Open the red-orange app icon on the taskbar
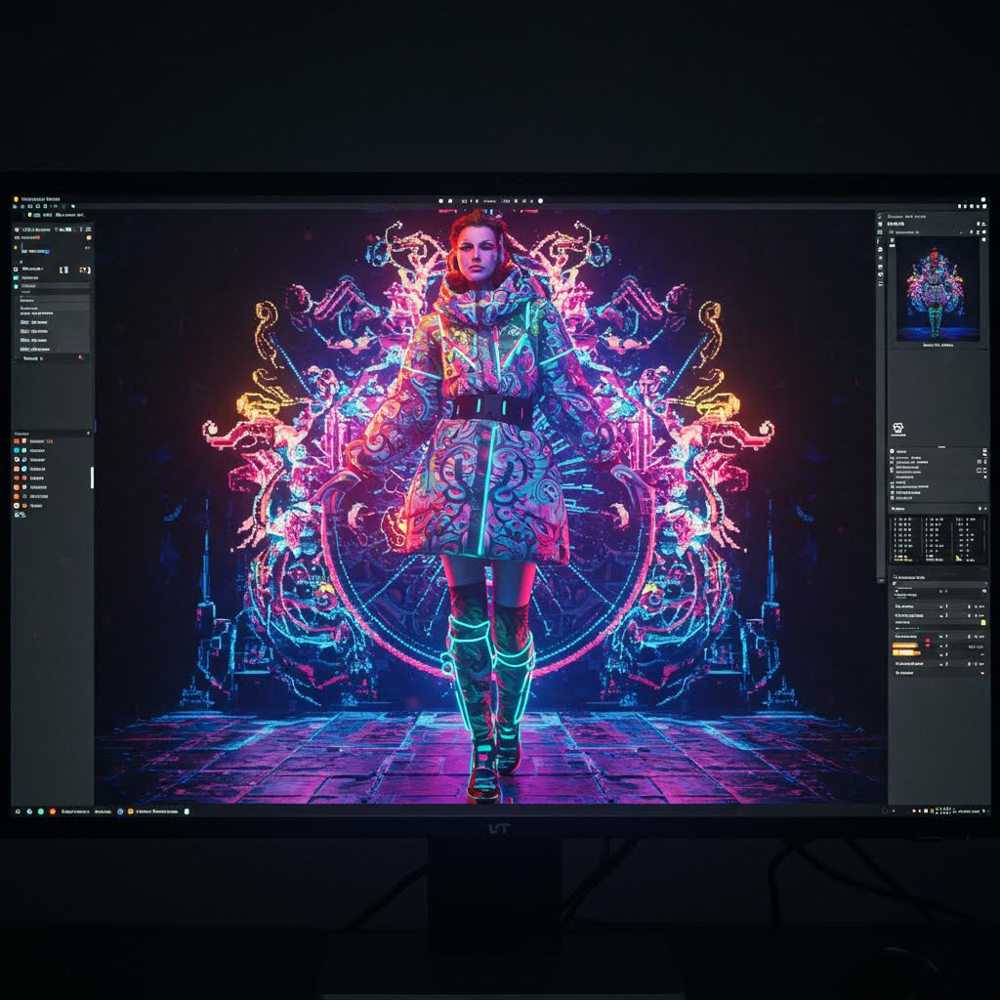Image resolution: width=1000 pixels, height=1000 pixels. pos(55,811)
